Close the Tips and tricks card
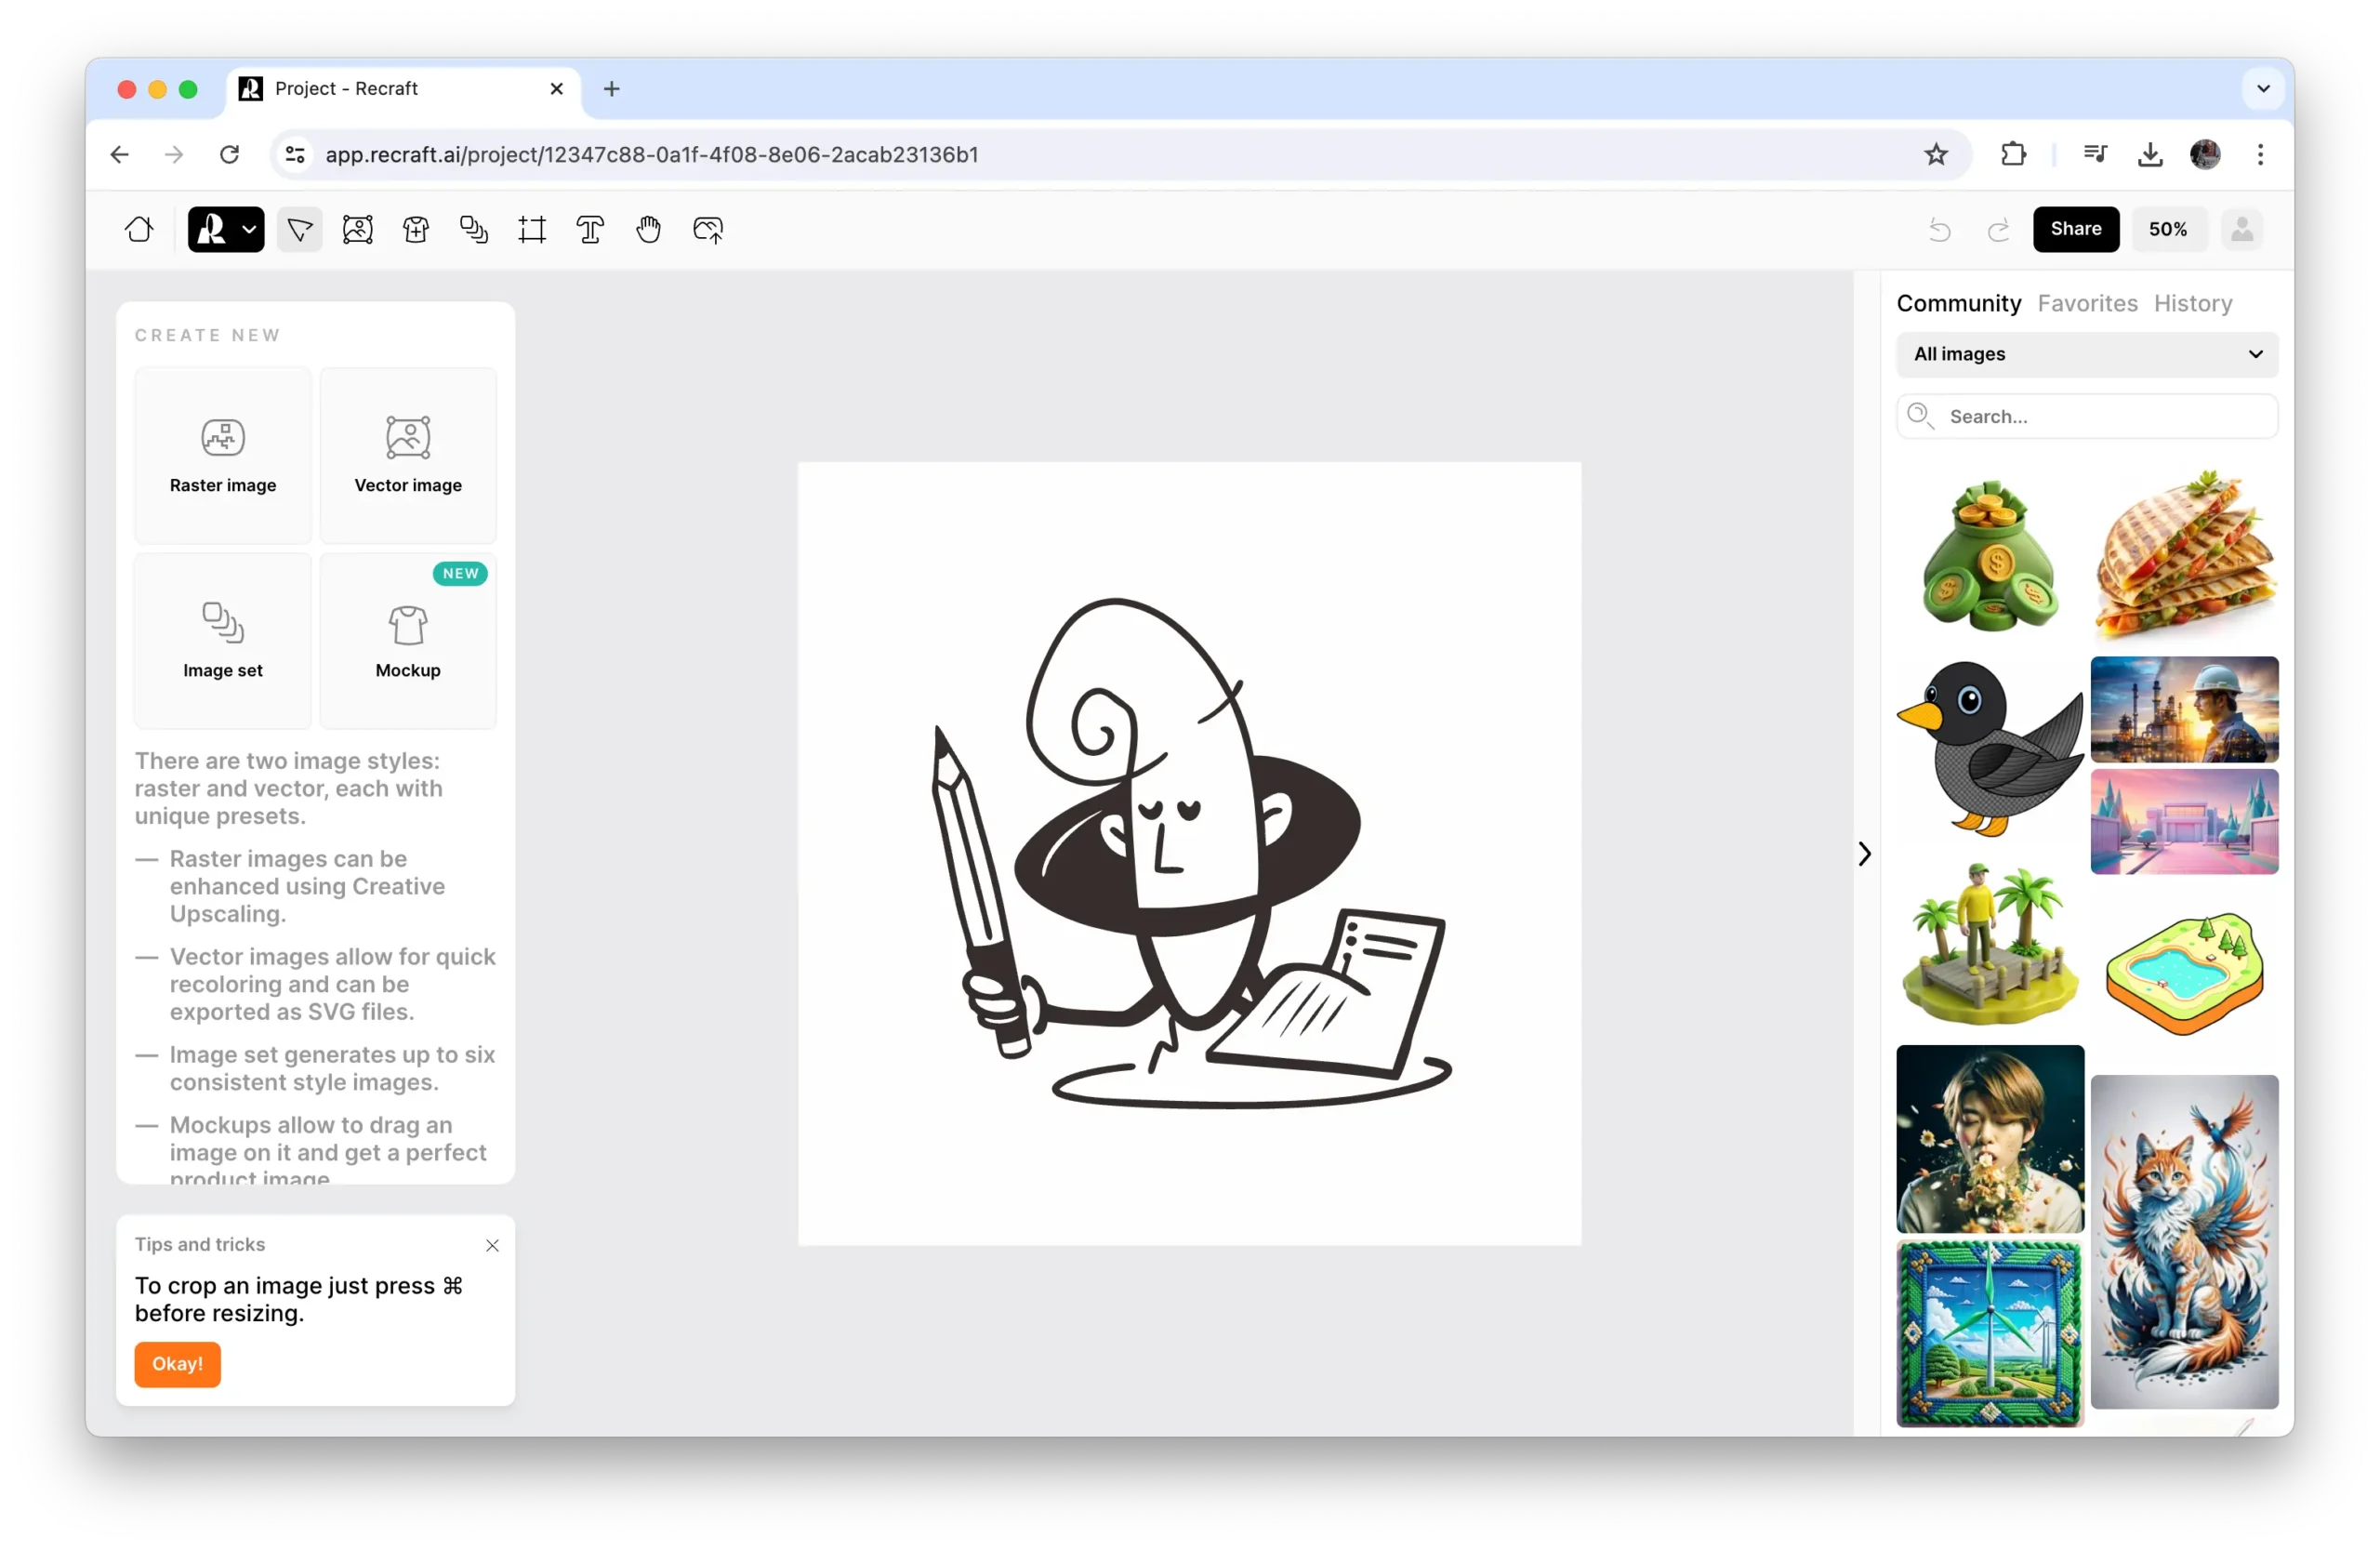 [x=492, y=1245]
